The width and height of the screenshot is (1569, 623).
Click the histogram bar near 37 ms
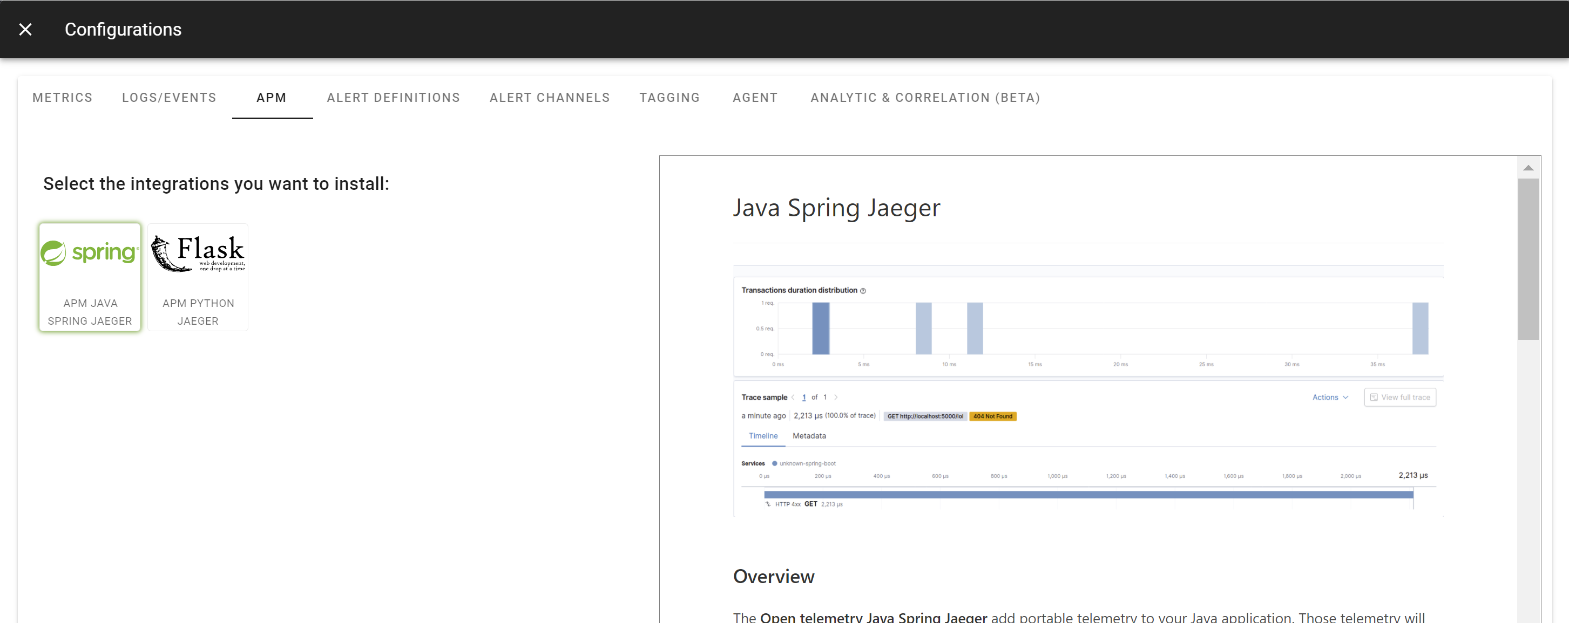(1421, 328)
